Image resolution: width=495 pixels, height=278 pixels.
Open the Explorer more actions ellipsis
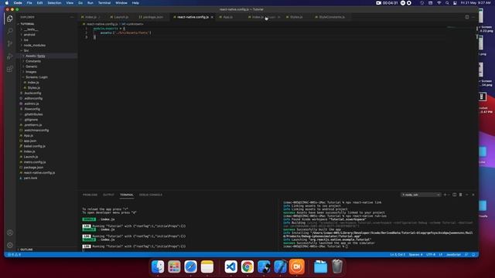coord(72,17)
